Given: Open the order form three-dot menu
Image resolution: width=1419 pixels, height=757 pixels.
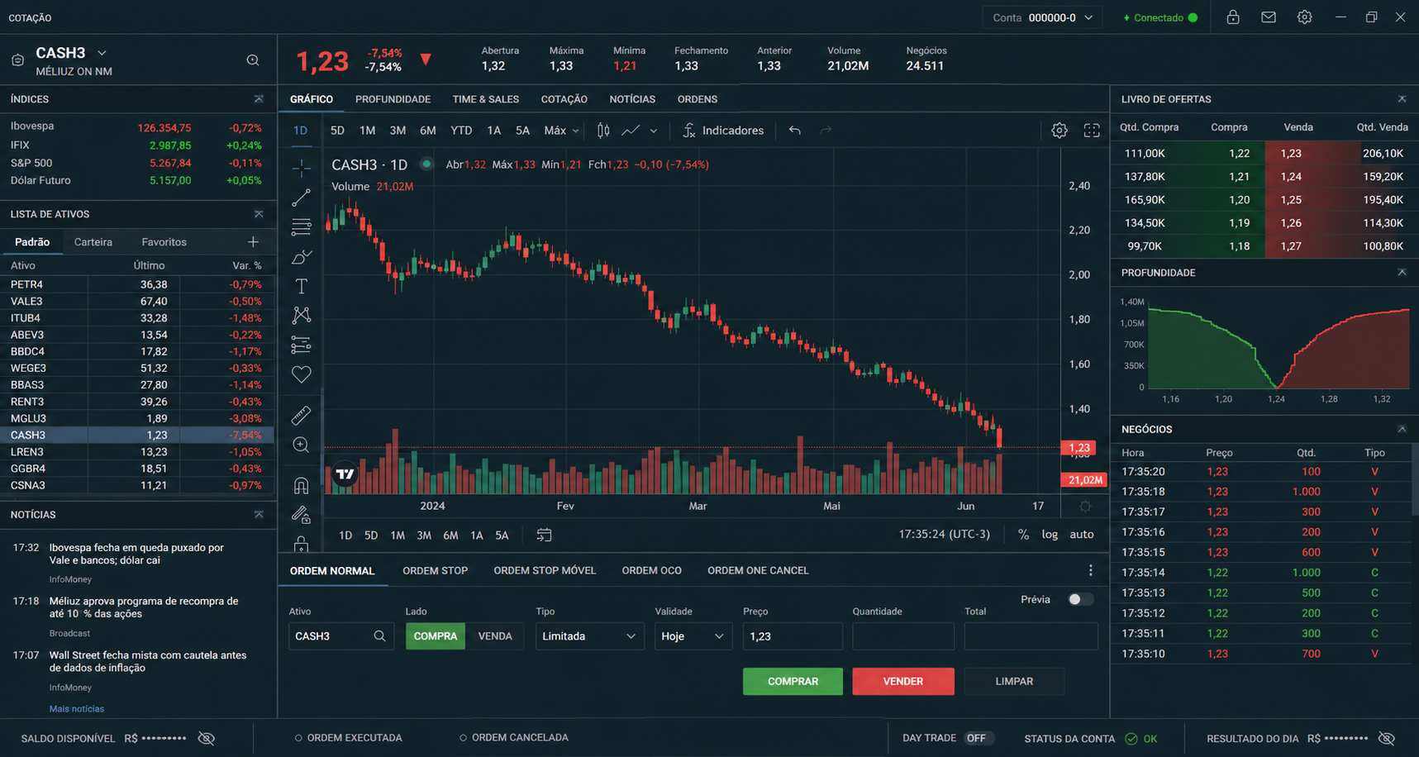Looking at the screenshot, I should point(1090,570).
